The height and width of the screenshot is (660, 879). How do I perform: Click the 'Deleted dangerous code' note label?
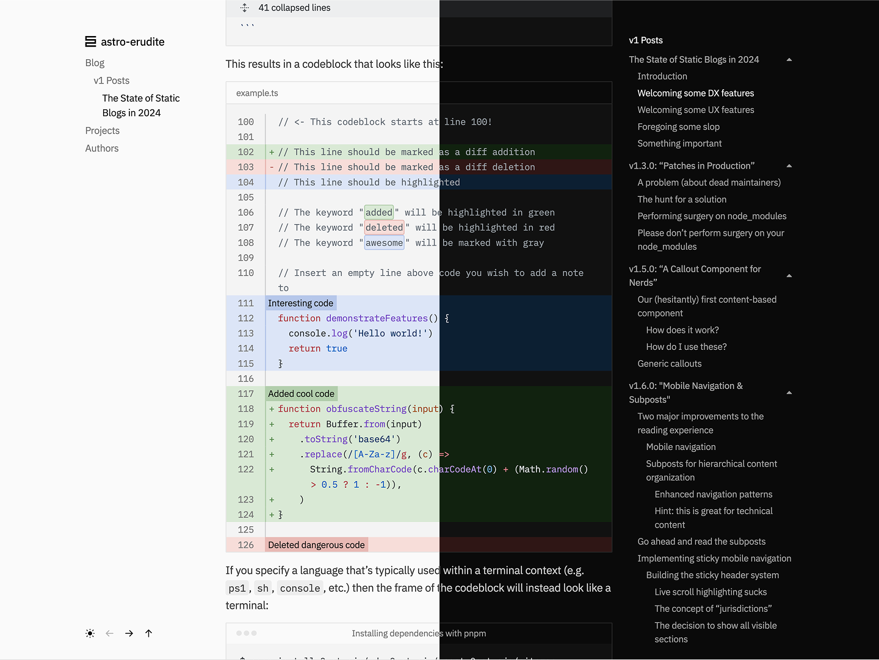click(x=316, y=545)
